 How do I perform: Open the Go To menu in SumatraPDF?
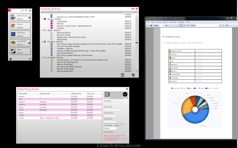tap(159, 22)
